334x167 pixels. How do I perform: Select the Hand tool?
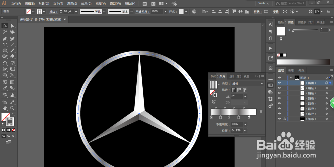click(5, 108)
